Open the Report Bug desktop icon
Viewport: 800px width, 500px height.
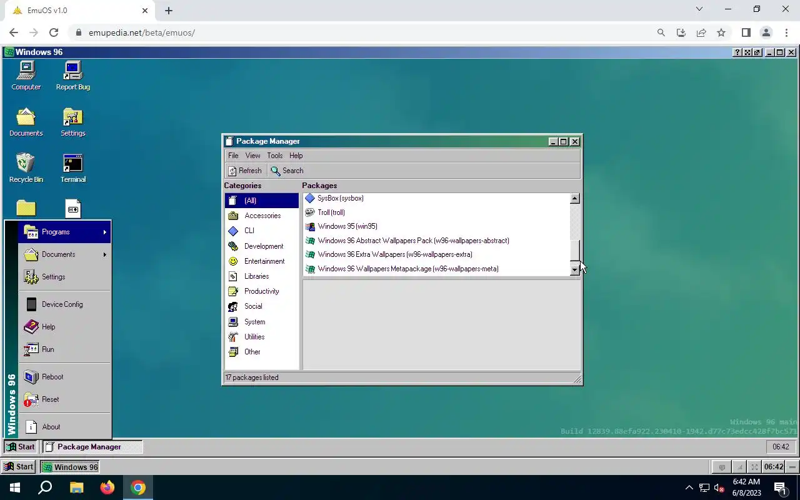point(73,76)
